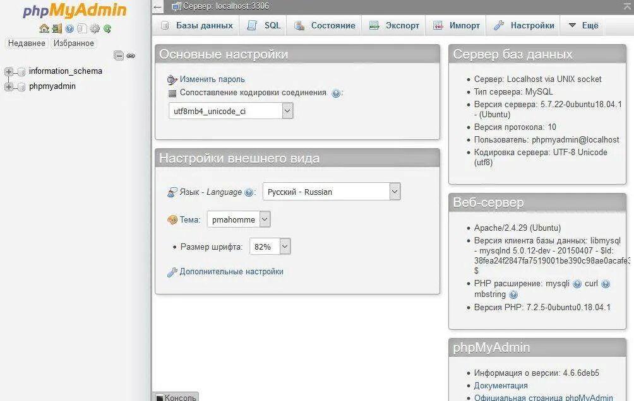634x401 pixels.
Task: Click the Консоль console icon
Action: click(160, 398)
